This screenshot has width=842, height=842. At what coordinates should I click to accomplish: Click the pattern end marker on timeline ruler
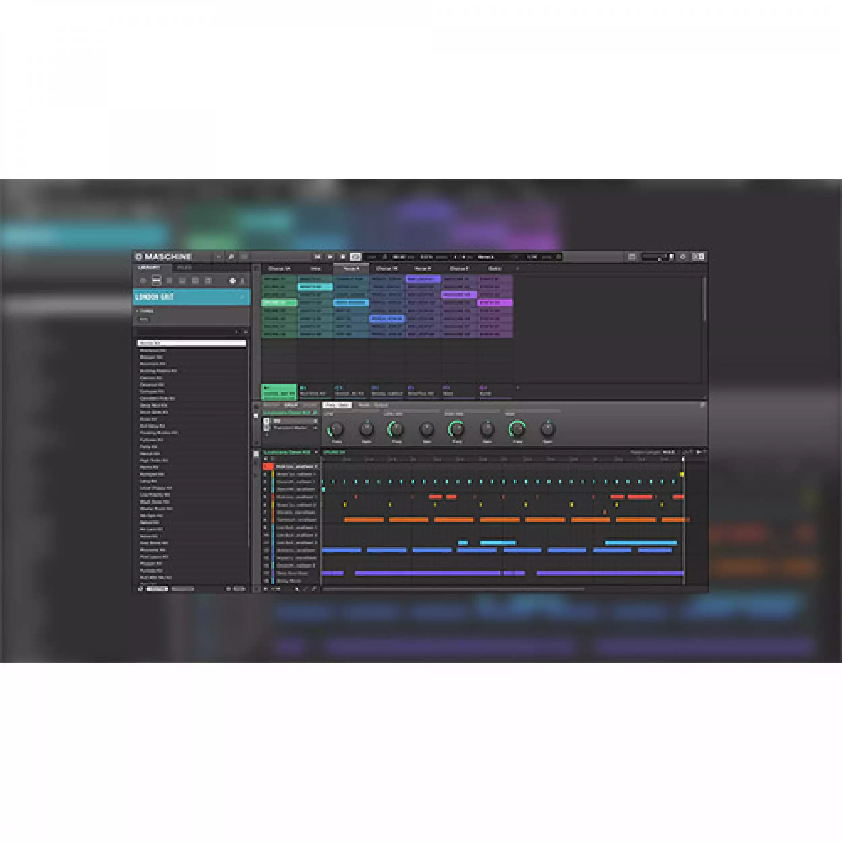click(683, 459)
